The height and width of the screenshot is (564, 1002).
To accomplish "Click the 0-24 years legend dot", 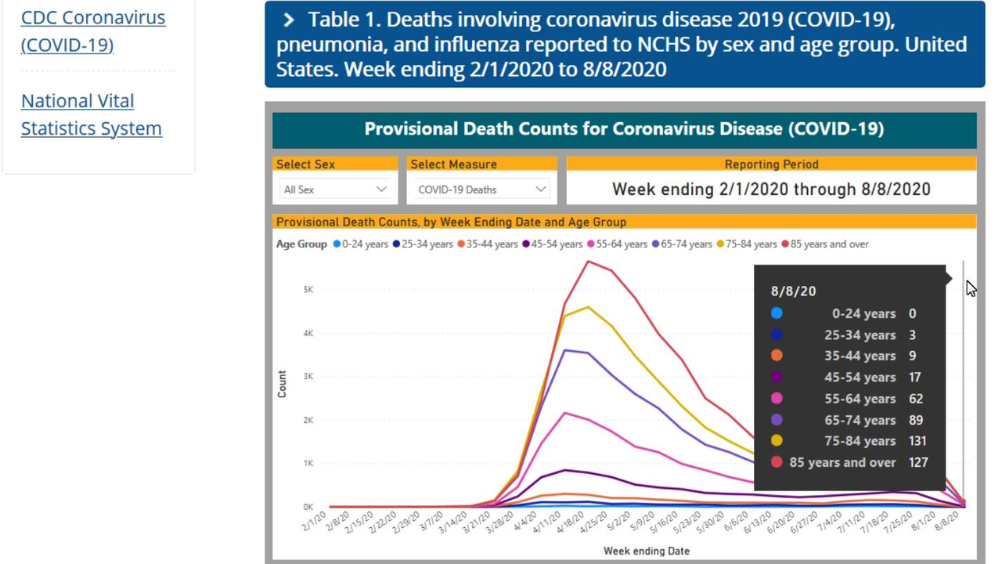I will coord(337,244).
